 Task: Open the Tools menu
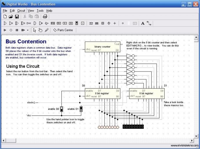click(x=40, y=11)
